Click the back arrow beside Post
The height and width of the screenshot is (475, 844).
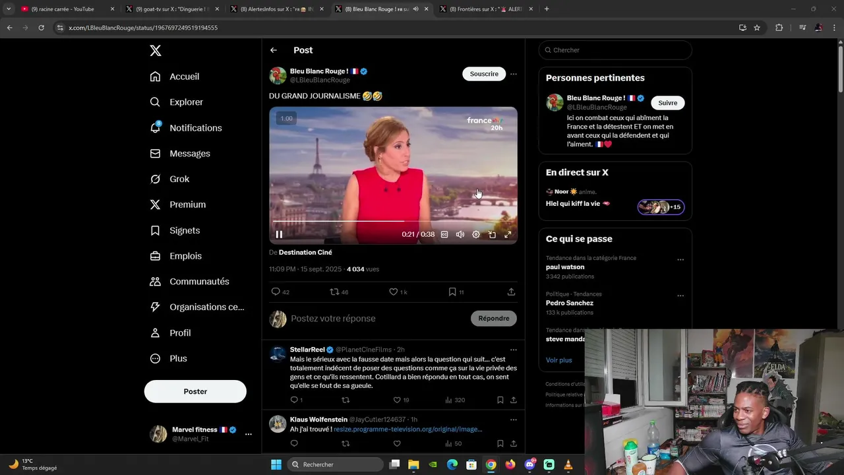(274, 50)
